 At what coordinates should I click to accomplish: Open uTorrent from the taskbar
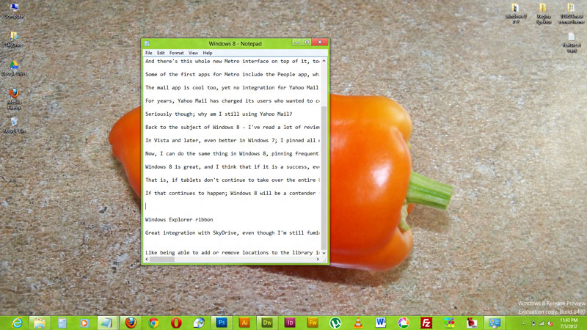pos(335,323)
